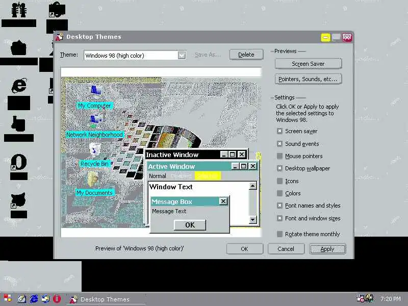The width and height of the screenshot is (408, 306).
Task: Click Inactive Window maximize icon in preview
Action: tap(233, 155)
